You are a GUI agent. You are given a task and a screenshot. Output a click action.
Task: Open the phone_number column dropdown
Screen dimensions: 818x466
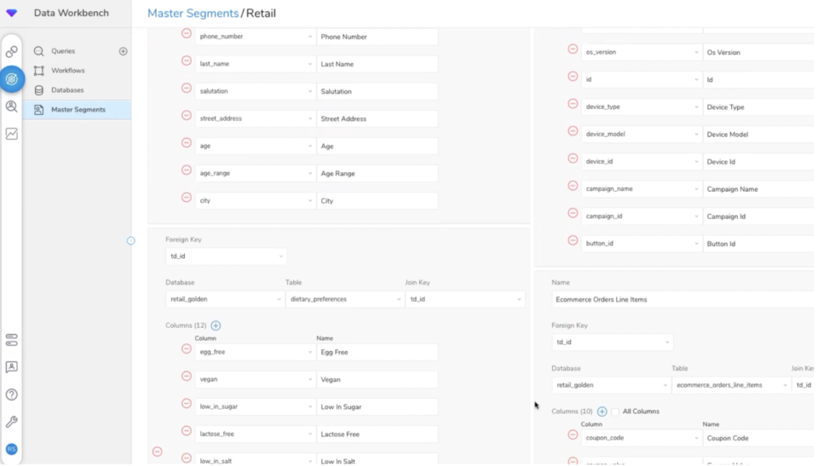pyautogui.click(x=255, y=37)
